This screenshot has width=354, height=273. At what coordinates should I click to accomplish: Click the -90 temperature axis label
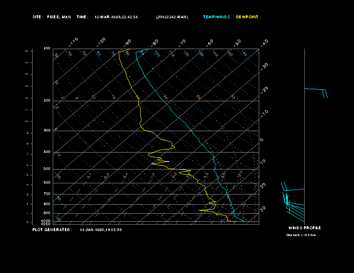point(128,42)
